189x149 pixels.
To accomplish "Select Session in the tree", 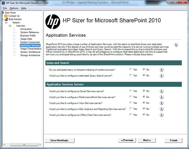I will (x=16, y=23).
